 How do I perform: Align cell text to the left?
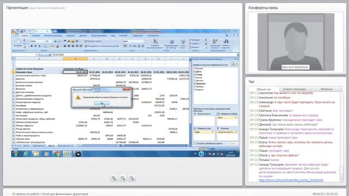[65, 46]
